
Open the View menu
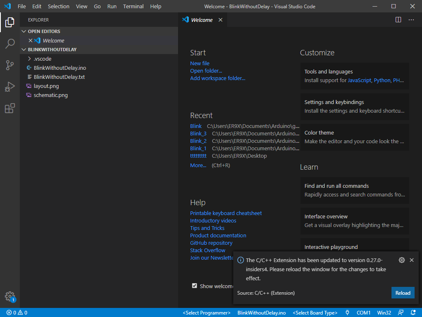[82, 7]
